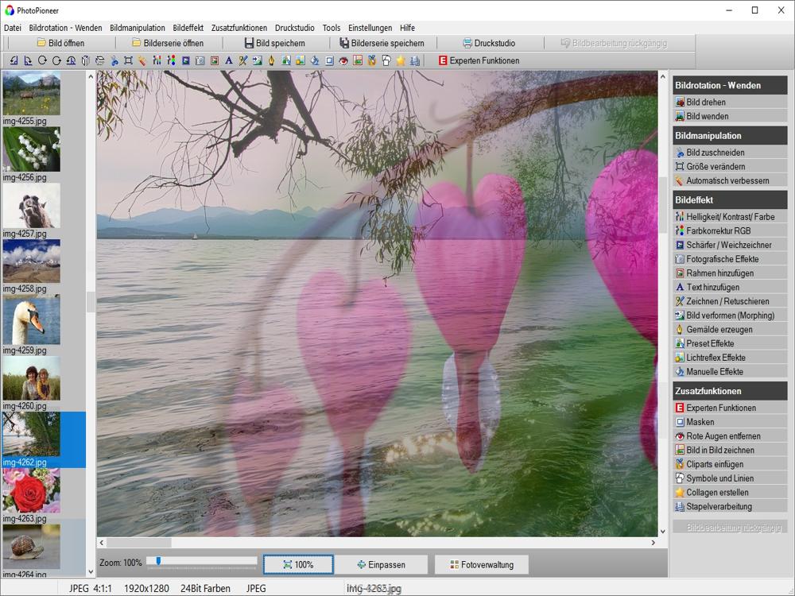Click the Bilderserie speichern button
This screenshot has height=596, width=795.
click(382, 43)
